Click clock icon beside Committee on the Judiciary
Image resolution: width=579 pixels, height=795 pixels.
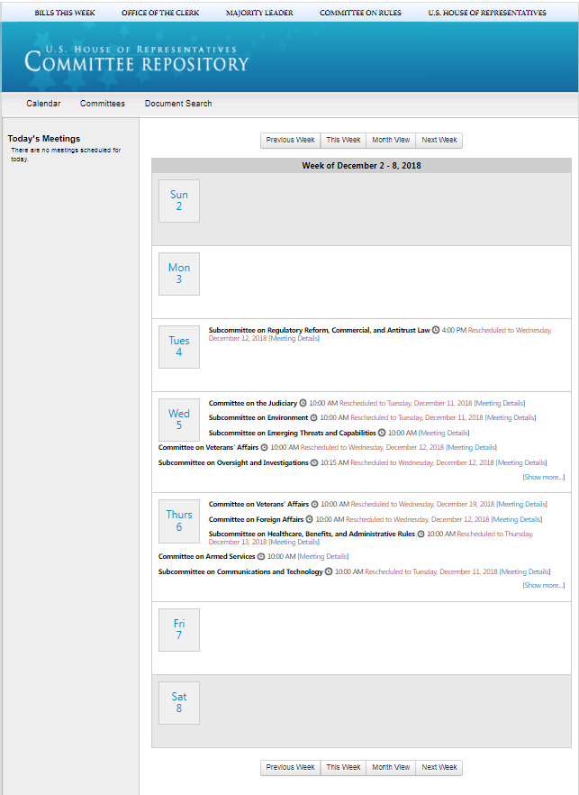(x=303, y=403)
